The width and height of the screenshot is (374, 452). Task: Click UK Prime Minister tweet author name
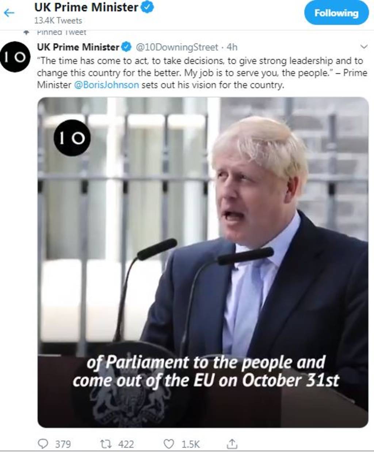tap(78, 47)
